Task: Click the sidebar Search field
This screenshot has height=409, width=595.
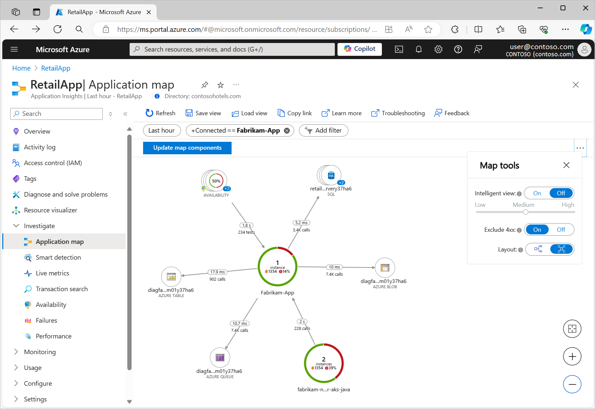Action: point(56,114)
